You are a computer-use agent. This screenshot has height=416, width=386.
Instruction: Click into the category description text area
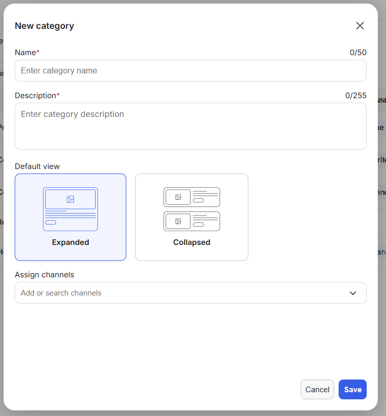pyautogui.click(x=190, y=126)
